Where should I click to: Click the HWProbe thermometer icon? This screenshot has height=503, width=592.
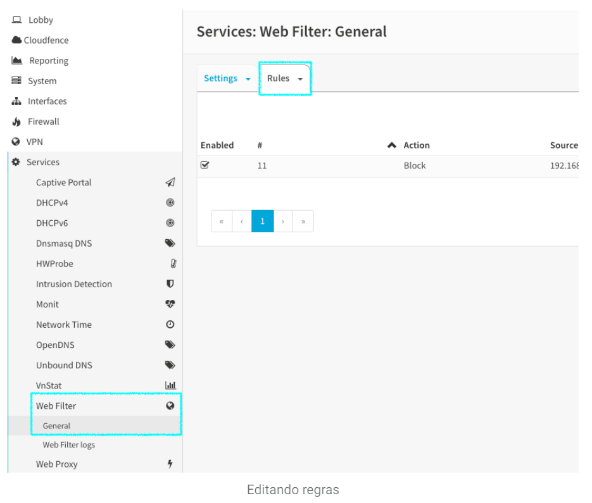pyautogui.click(x=173, y=263)
